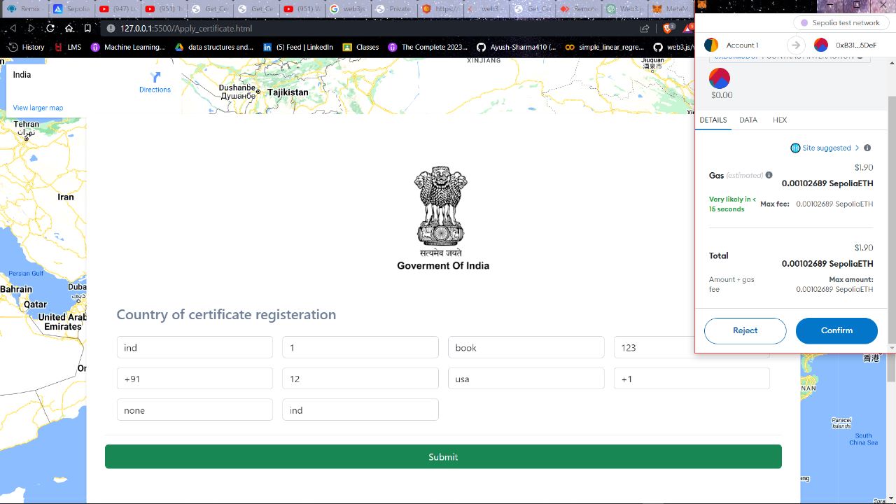Click the info icon next to Gas estimated
The image size is (896, 504).
click(x=769, y=175)
